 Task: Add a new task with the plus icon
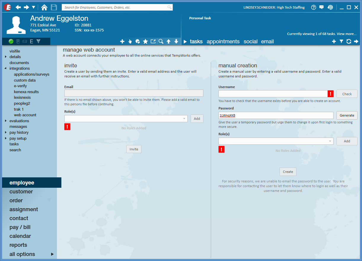point(334,42)
